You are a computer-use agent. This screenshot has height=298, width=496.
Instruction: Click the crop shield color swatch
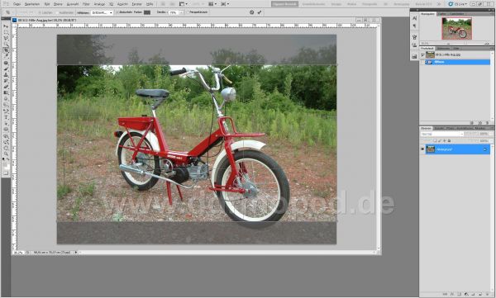(x=147, y=12)
